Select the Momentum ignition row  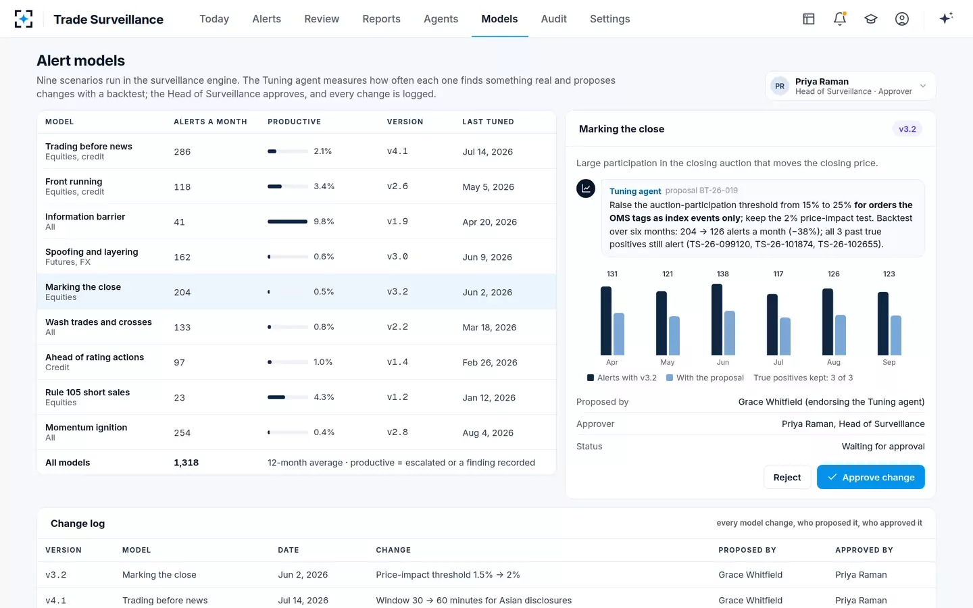click(297, 432)
